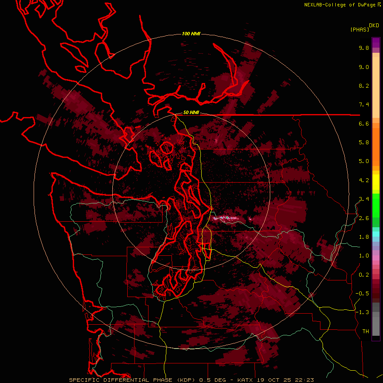Click the 50 NMI range ring label
Image resolution: width=383 pixels, height=383 pixels.
191,113
